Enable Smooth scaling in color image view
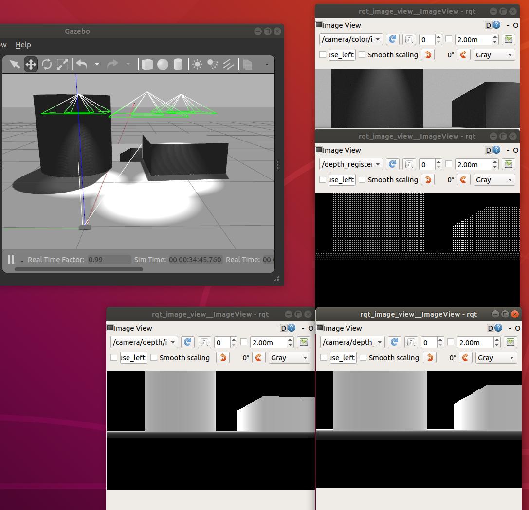 [x=362, y=55]
